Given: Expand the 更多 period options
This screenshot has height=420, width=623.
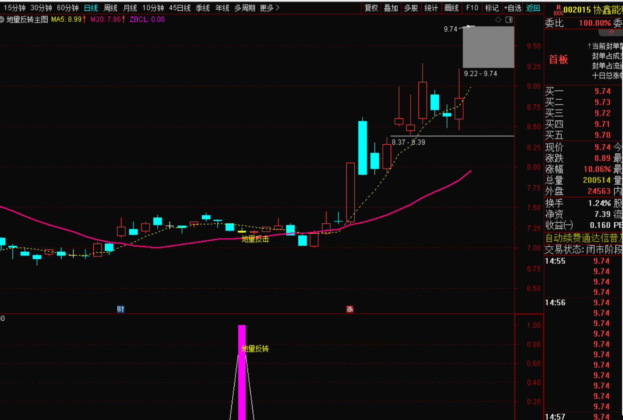Looking at the screenshot, I should (x=269, y=8).
